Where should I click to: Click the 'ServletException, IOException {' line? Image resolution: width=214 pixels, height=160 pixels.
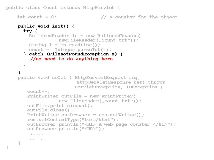(119, 87)
